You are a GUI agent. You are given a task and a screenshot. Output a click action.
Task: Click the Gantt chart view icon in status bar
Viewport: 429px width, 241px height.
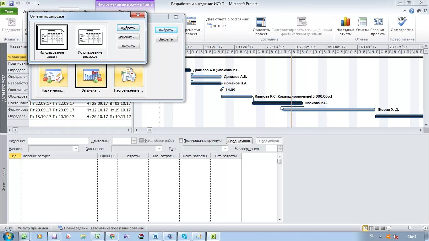(365, 228)
